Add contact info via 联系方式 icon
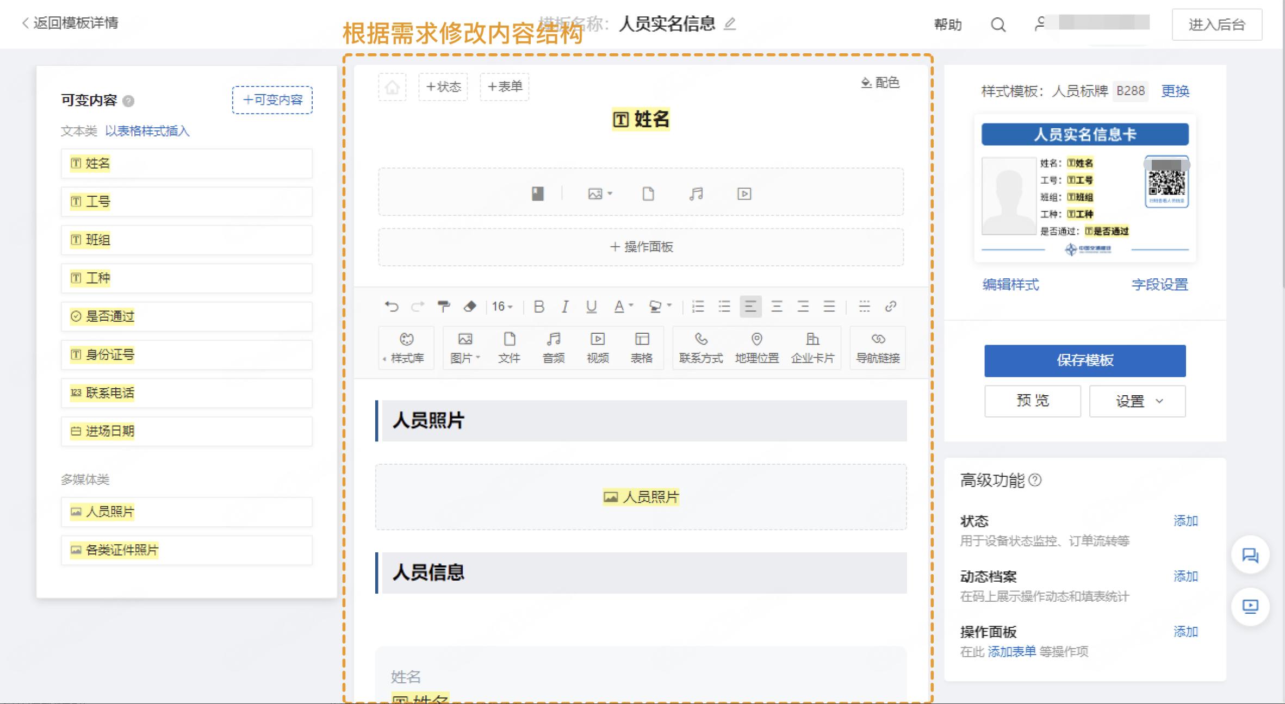1285x704 pixels. click(701, 348)
